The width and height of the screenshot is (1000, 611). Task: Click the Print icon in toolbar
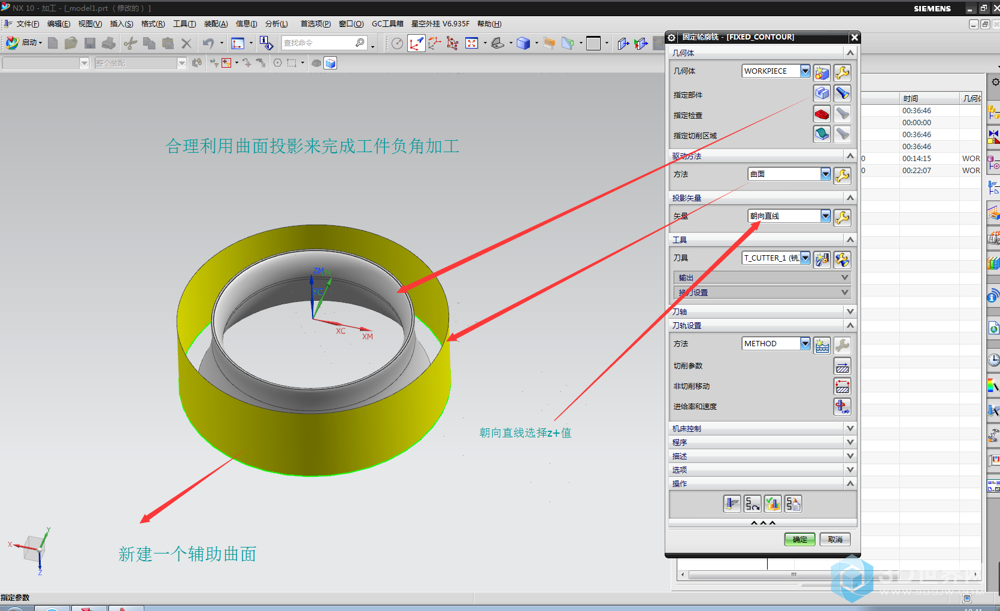[108, 43]
